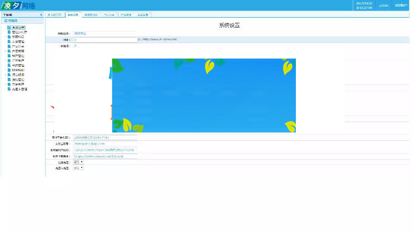Collapse the left menu panel with double-arrow icon

(41, 14)
